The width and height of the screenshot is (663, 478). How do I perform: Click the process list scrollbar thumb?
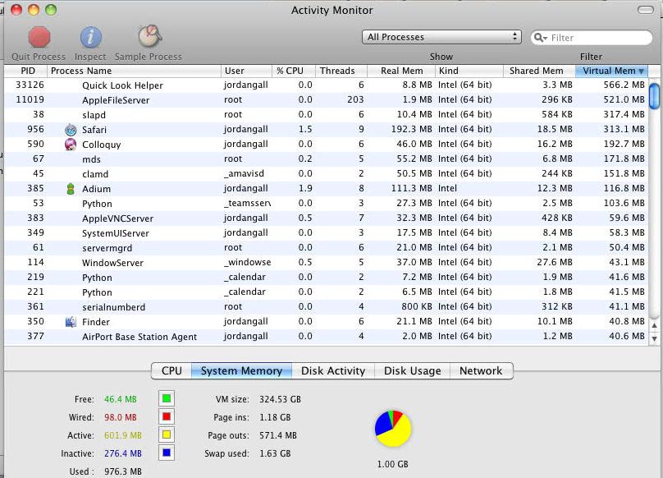[x=655, y=96]
